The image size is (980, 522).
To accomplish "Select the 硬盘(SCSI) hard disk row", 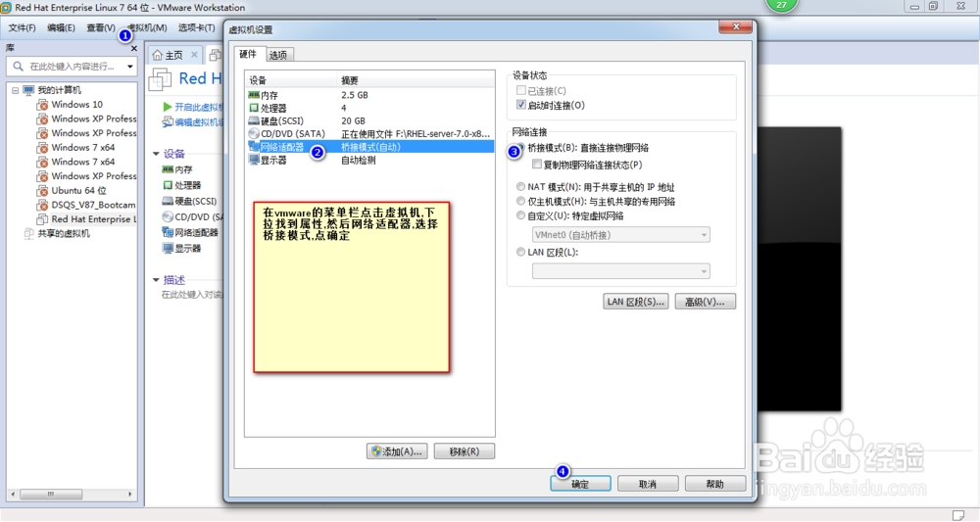I will pos(370,120).
